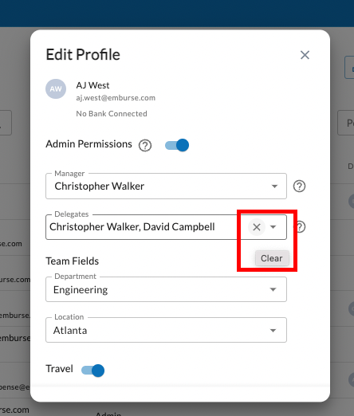Click the aj.west@emburse.com email text
Viewport: 354px width, 416px height.
click(116, 98)
